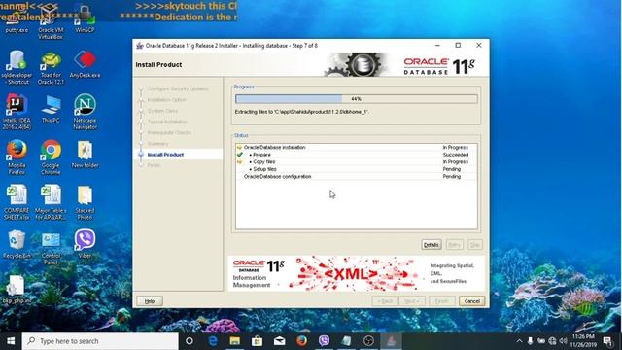Select Install Product step in sidebar
Image resolution: width=622 pixels, height=350 pixels.
click(165, 155)
